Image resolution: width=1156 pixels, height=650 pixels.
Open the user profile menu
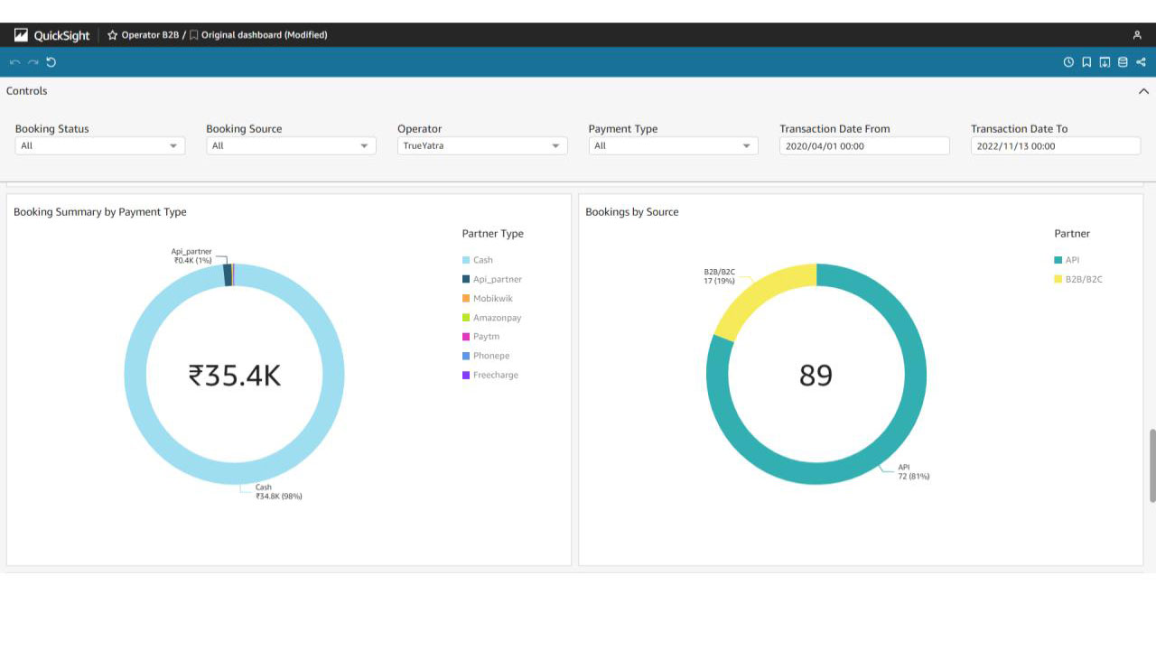click(1137, 35)
